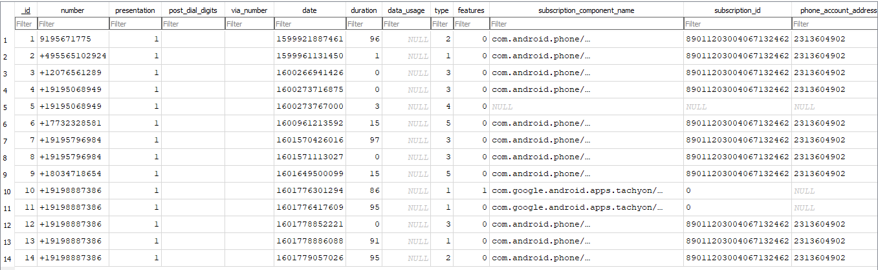Select cell containing number 9195671775
Screen dimensions: 878x270
click(72, 39)
